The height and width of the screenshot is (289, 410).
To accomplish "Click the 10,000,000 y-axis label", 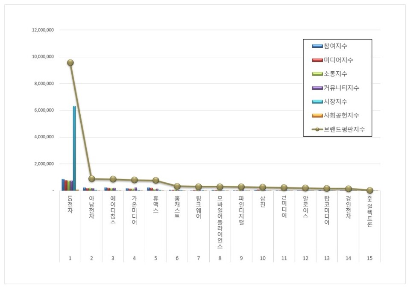I will coord(43,57).
